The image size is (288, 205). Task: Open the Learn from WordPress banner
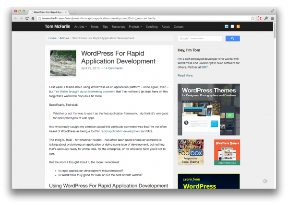pos(209,182)
